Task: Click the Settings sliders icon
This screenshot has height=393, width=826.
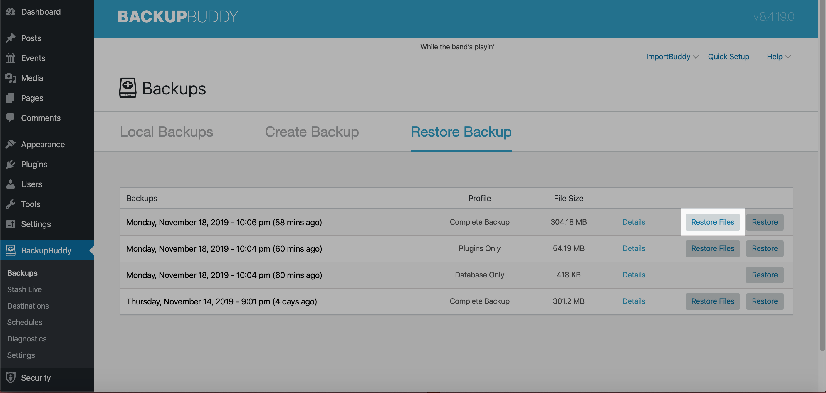Action: pyautogui.click(x=11, y=224)
